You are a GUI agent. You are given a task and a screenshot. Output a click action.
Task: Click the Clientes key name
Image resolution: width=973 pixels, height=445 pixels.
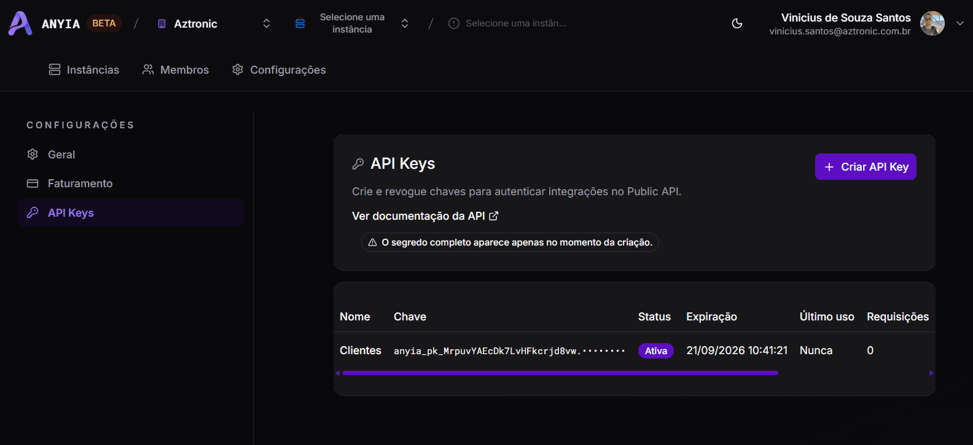[x=361, y=350]
